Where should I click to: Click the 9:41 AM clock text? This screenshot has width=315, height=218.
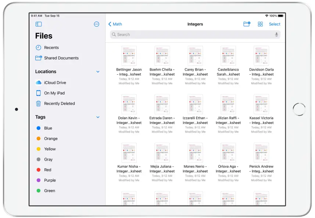coord(36,16)
